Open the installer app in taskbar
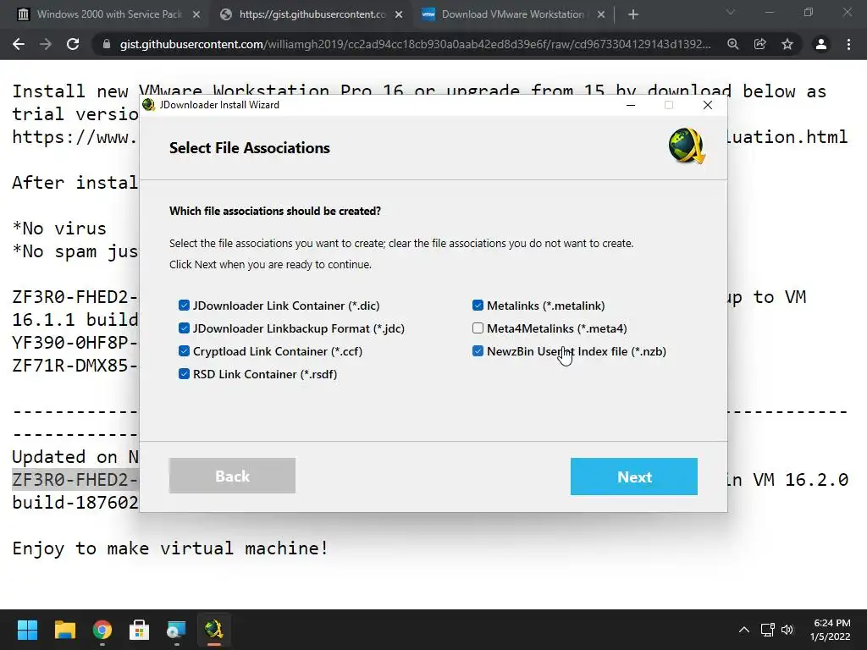 coord(176,630)
